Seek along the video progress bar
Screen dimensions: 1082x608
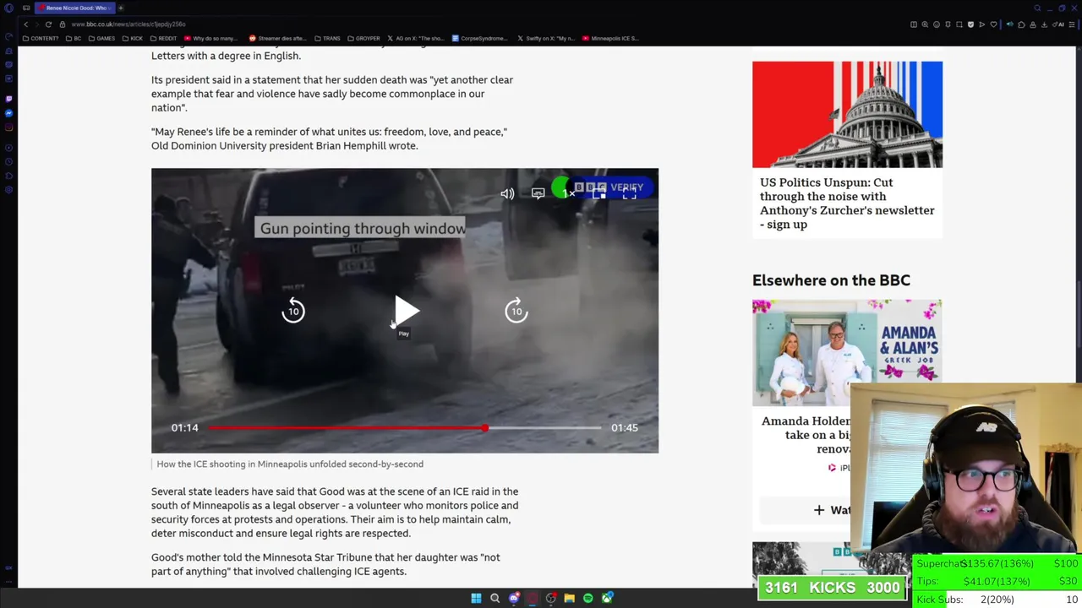(x=405, y=428)
